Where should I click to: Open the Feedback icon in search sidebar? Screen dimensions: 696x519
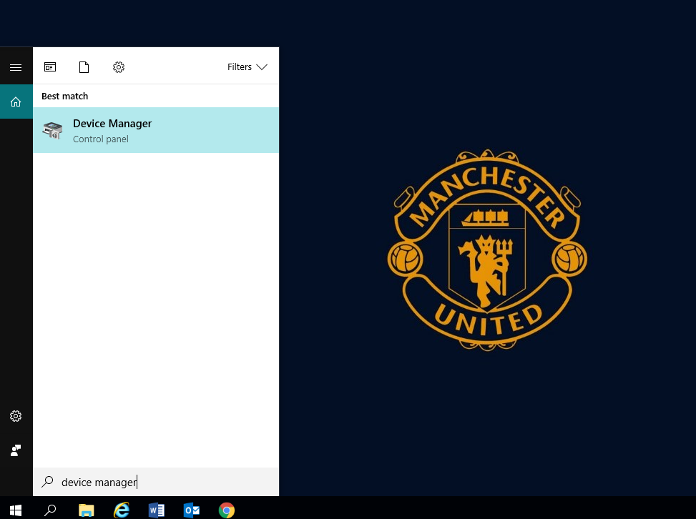pyautogui.click(x=16, y=450)
